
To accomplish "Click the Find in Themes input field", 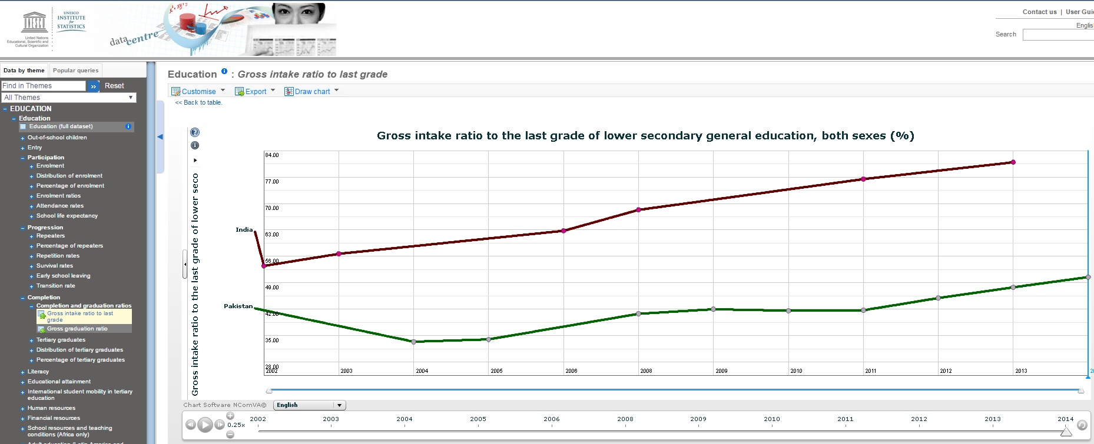I will [x=44, y=86].
